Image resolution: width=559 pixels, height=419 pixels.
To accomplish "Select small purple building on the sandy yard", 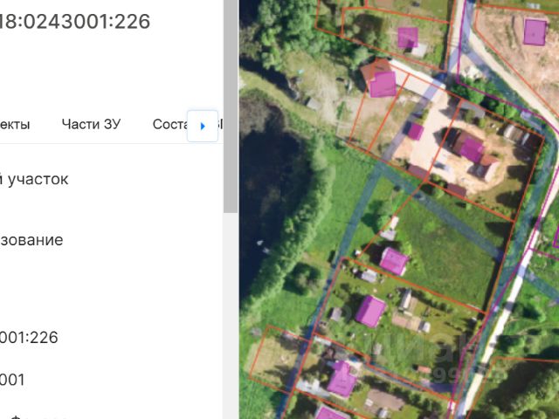I will tap(416, 131).
